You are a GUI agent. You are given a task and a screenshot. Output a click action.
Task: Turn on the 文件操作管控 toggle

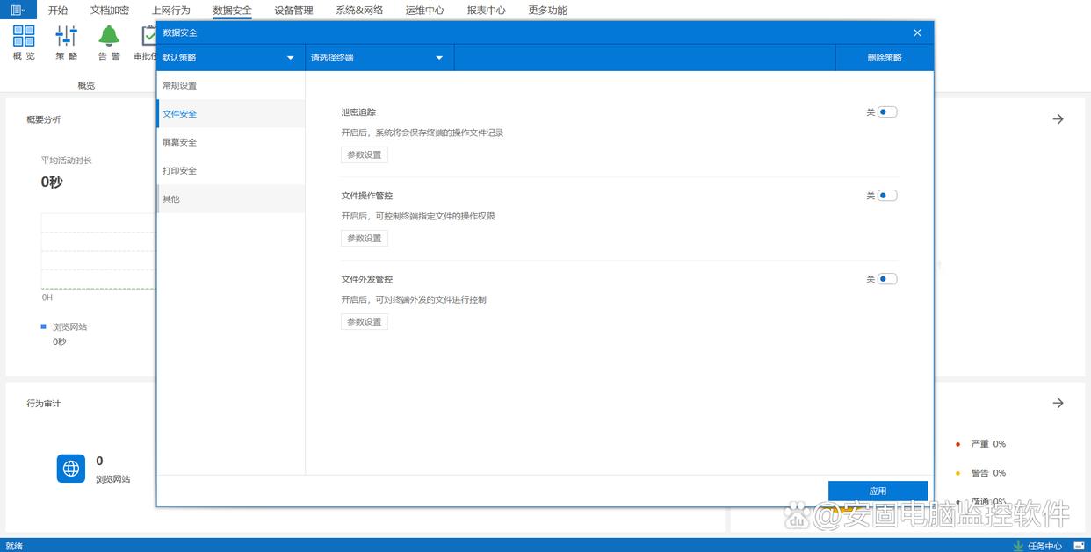point(886,196)
